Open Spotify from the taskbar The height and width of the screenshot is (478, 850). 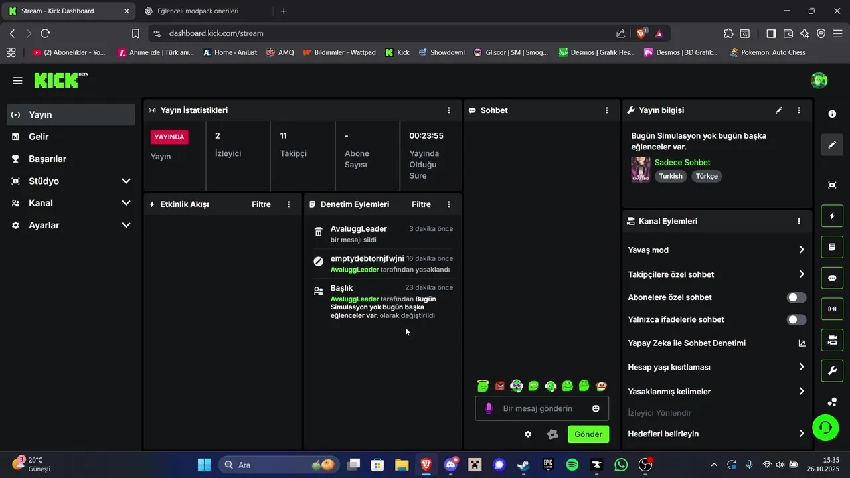click(x=572, y=465)
